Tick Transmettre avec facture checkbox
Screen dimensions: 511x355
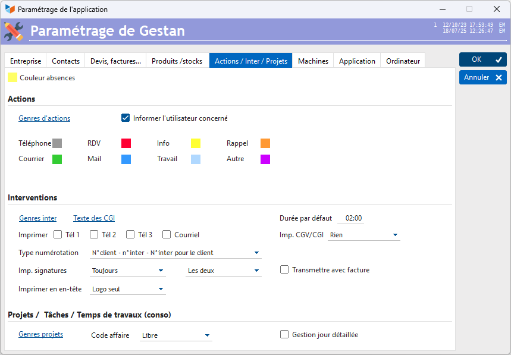284,269
